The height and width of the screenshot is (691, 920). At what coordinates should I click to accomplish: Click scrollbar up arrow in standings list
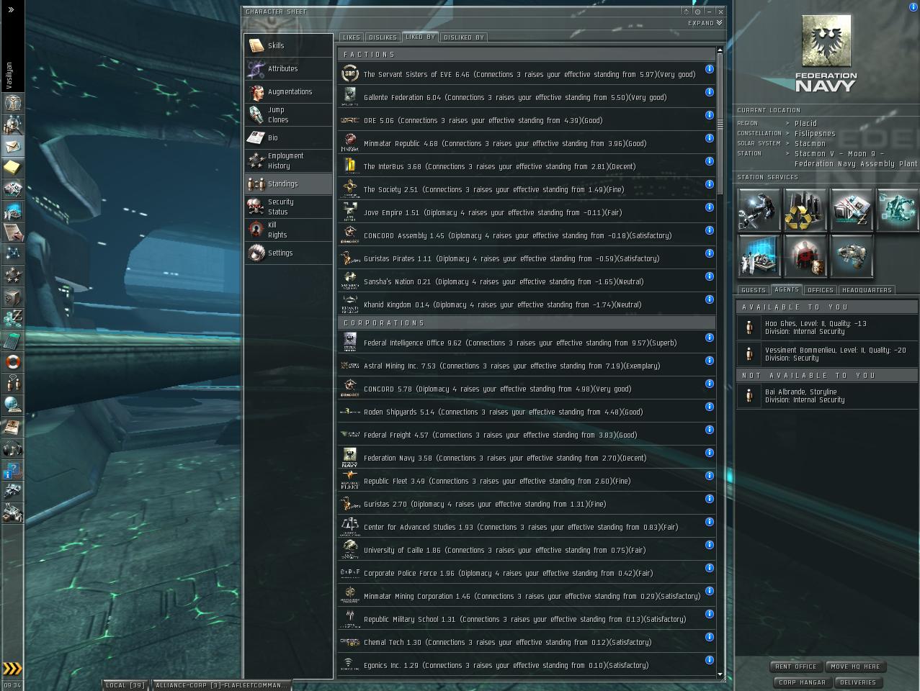(719, 50)
